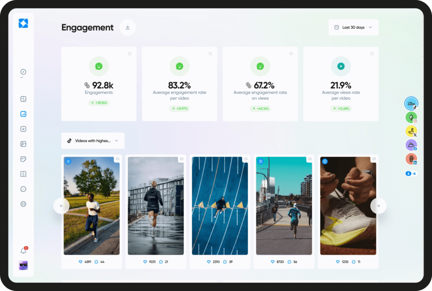This screenshot has width=432, height=291.
Task: Click the 83.2% engagement rate value
Action: tap(180, 85)
